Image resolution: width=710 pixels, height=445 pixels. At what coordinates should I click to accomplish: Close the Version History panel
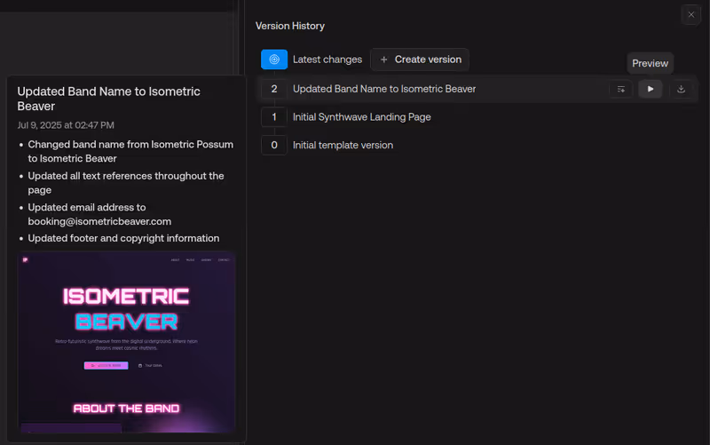pos(691,14)
